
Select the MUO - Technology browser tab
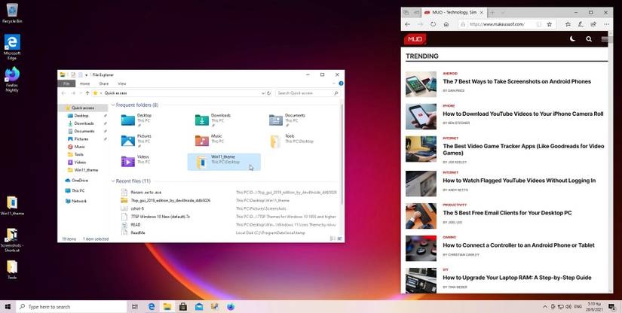point(454,12)
